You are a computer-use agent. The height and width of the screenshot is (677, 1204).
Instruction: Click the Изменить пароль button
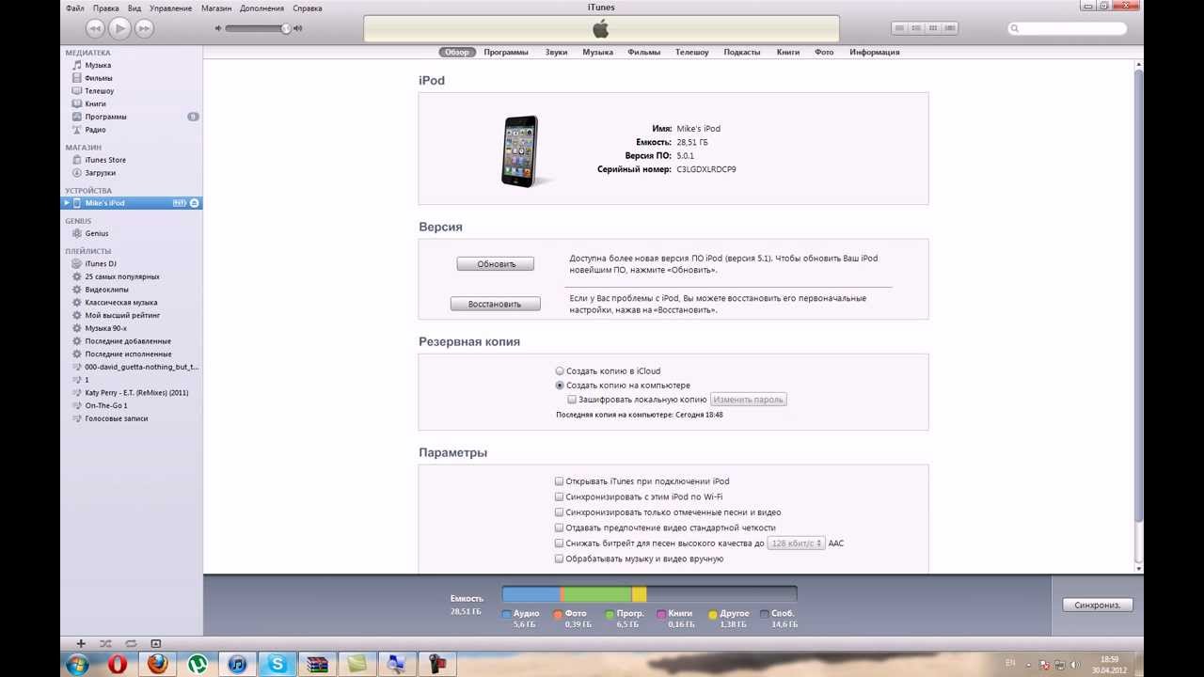(x=749, y=400)
